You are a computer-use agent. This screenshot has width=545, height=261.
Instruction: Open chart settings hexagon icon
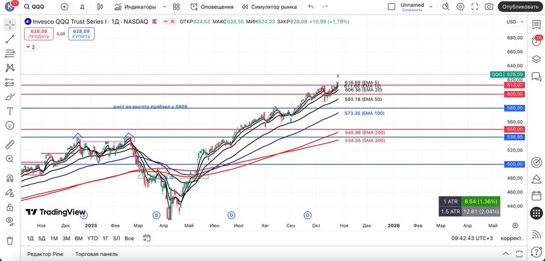(461, 7)
